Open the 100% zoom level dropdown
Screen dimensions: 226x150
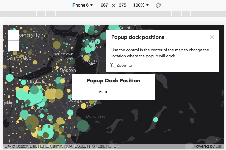(141, 5)
